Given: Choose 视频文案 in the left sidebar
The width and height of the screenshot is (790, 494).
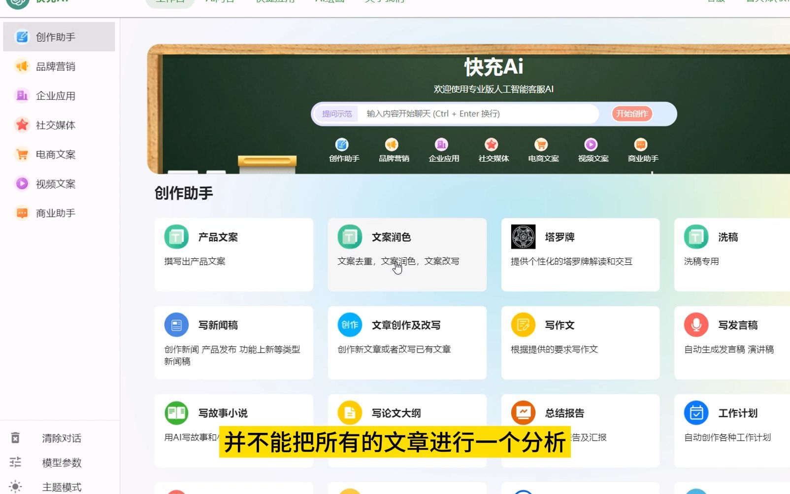Looking at the screenshot, I should [59, 184].
